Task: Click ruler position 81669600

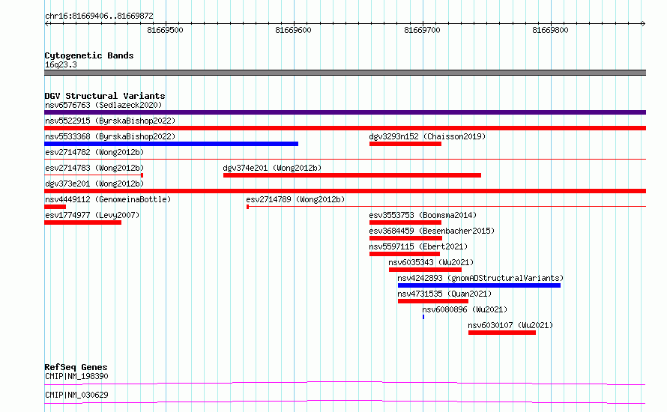Action: click(x=293, y=30)
